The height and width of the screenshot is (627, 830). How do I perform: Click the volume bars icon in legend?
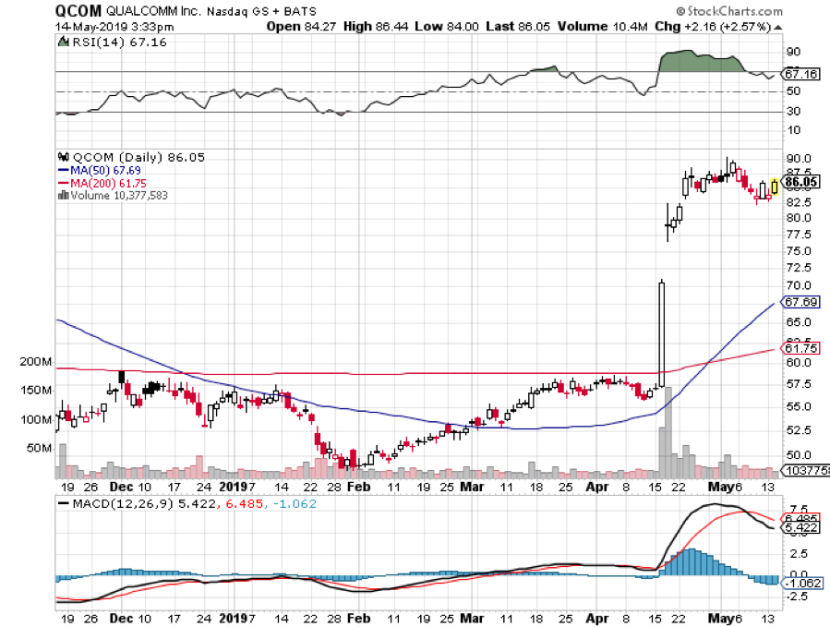pos(64,196)
